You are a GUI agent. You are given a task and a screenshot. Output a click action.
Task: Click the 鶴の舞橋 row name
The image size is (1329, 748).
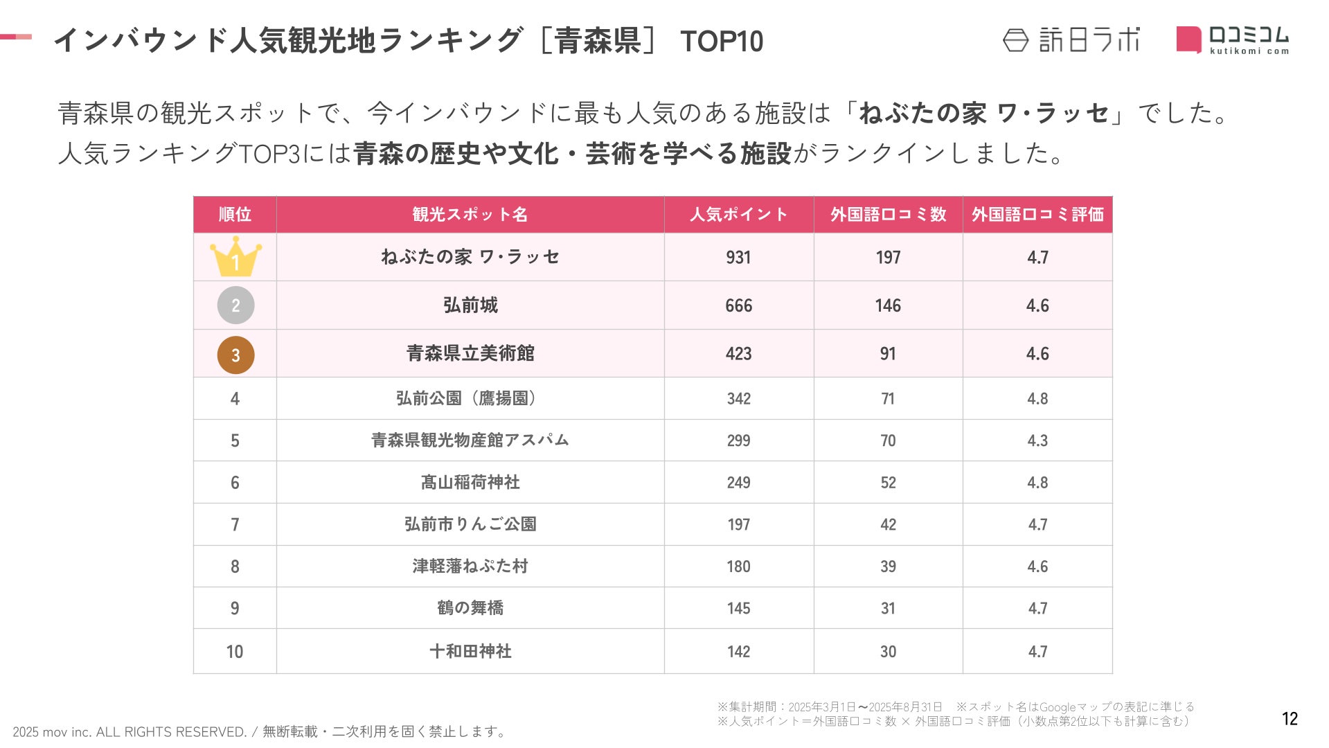pos(470,608)
